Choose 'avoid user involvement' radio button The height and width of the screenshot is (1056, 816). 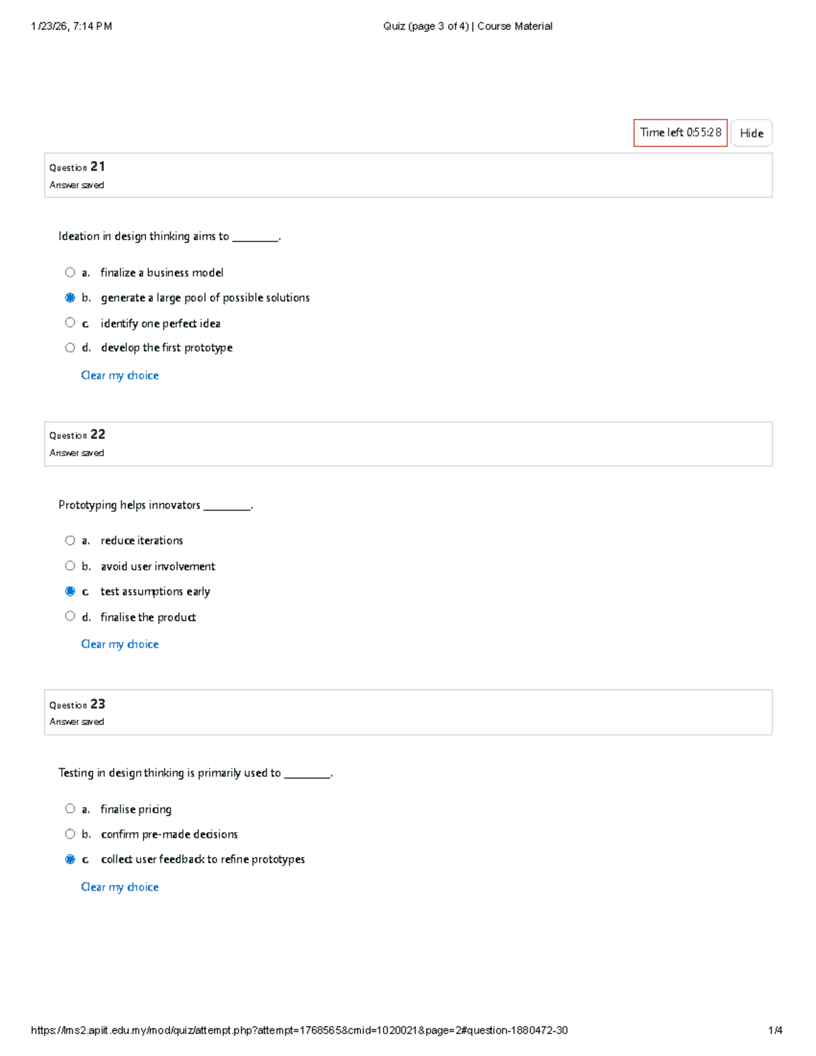(70, 566)
